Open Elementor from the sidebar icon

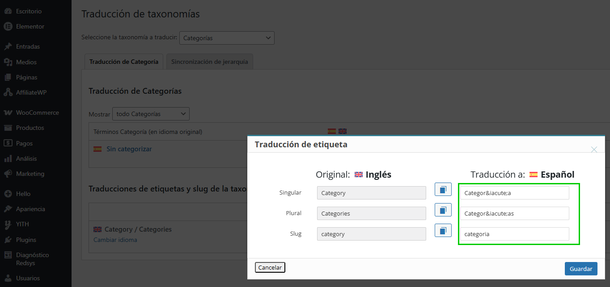click(x=8, y=26)
